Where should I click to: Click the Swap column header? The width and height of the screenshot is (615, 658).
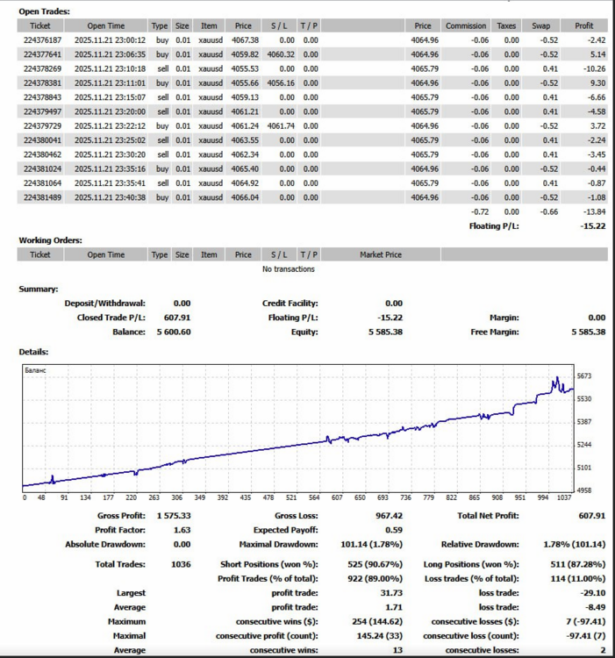tap(540, 26)
